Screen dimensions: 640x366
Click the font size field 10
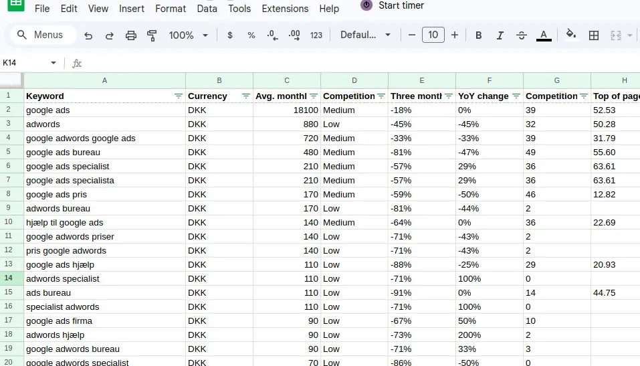click(433, 35)
